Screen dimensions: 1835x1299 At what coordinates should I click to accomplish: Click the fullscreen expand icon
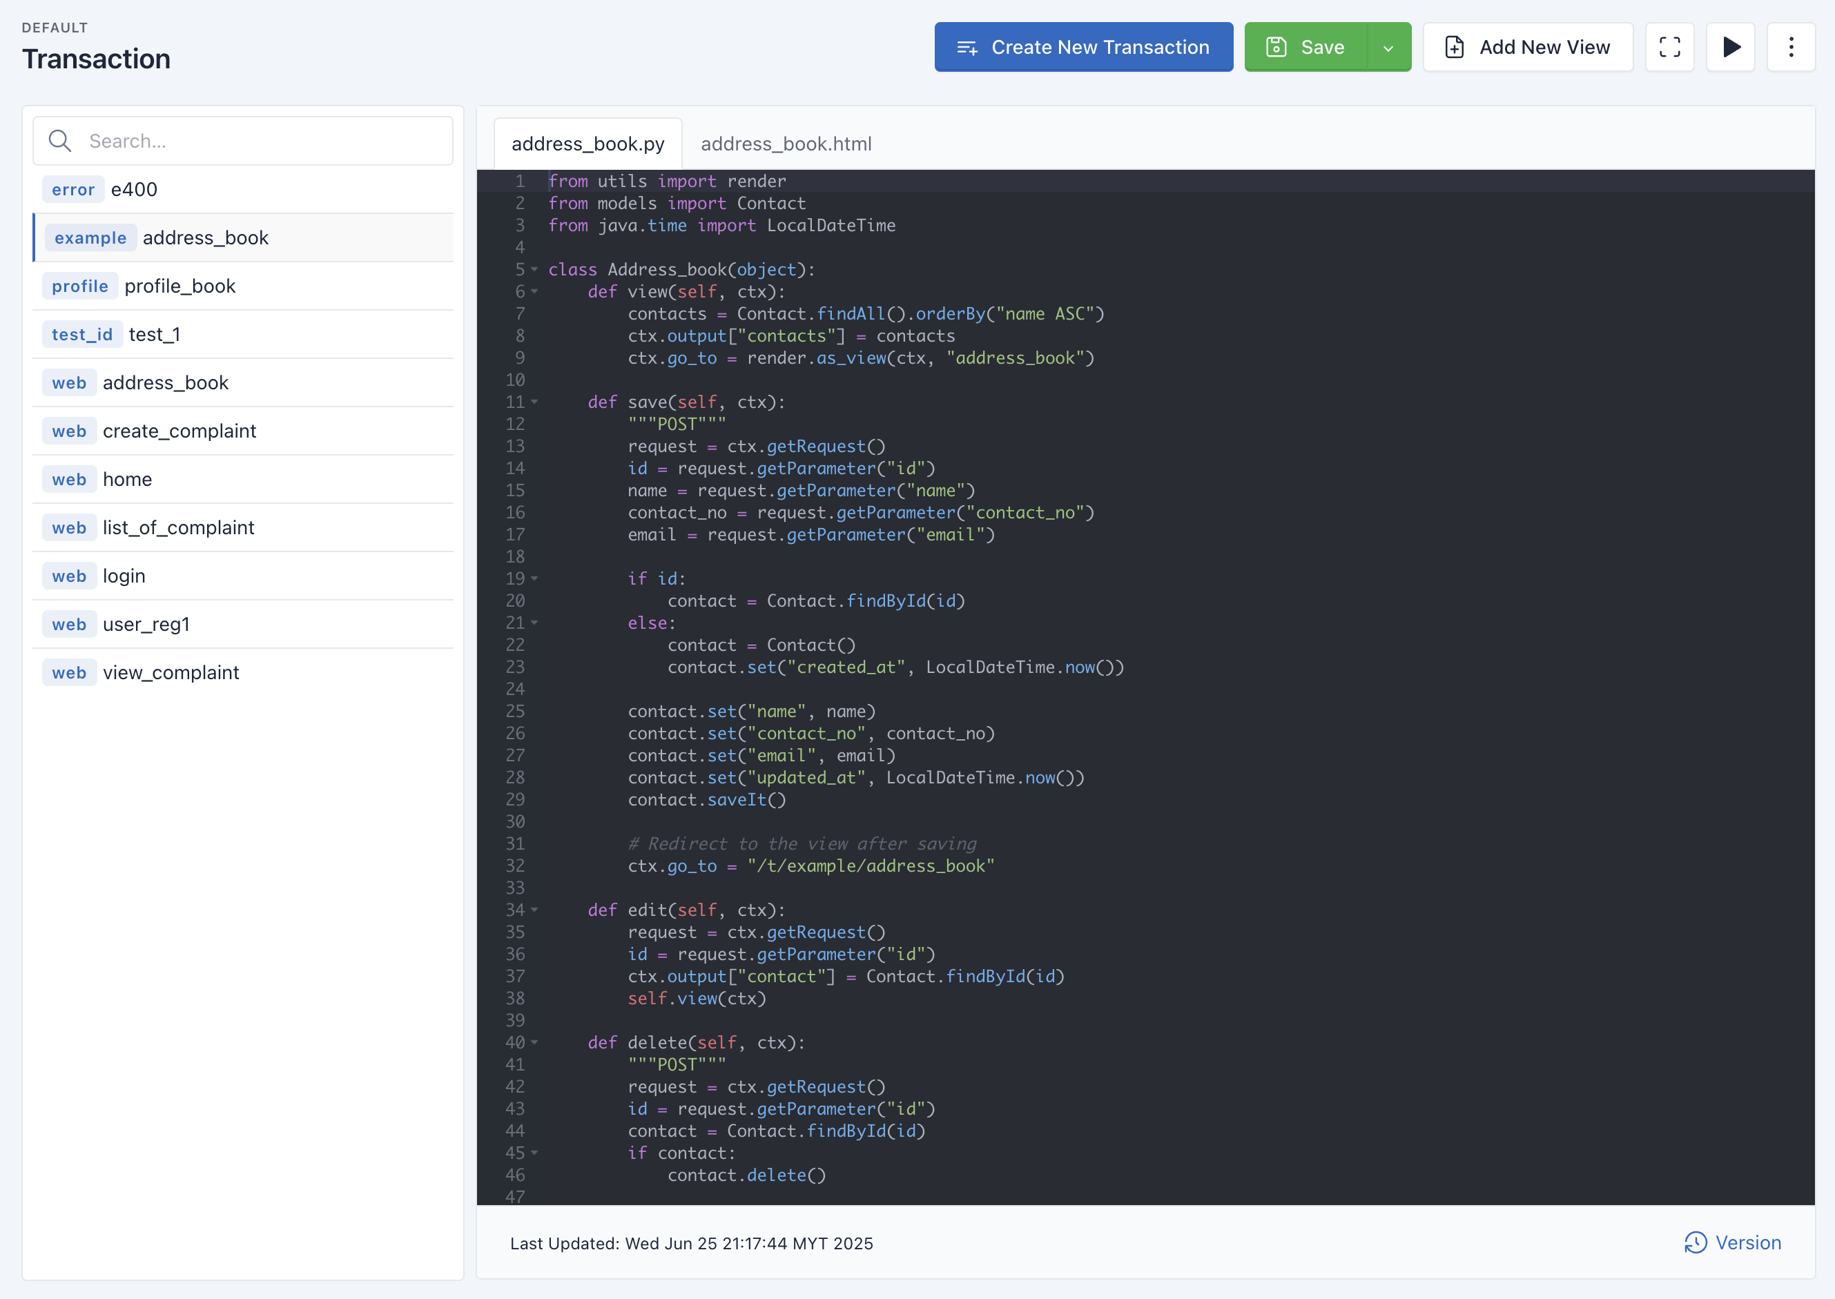click(1669, 47)
